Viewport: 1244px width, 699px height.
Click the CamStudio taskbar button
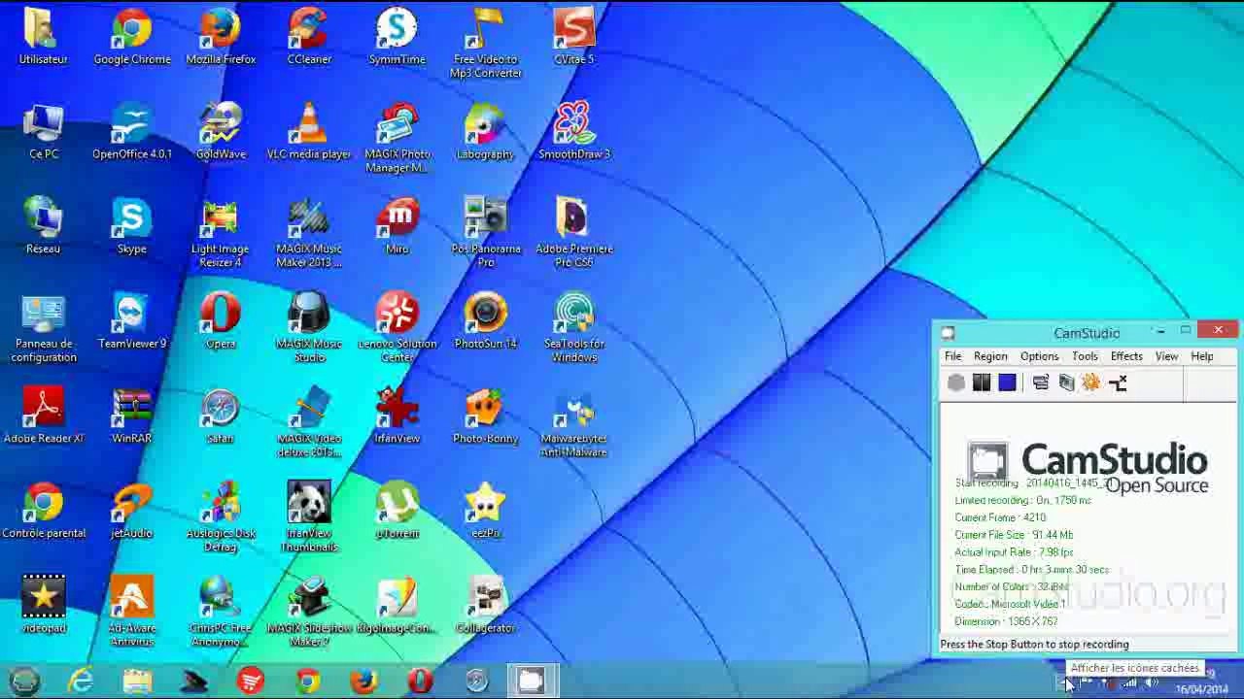click(x=531, y=682)
